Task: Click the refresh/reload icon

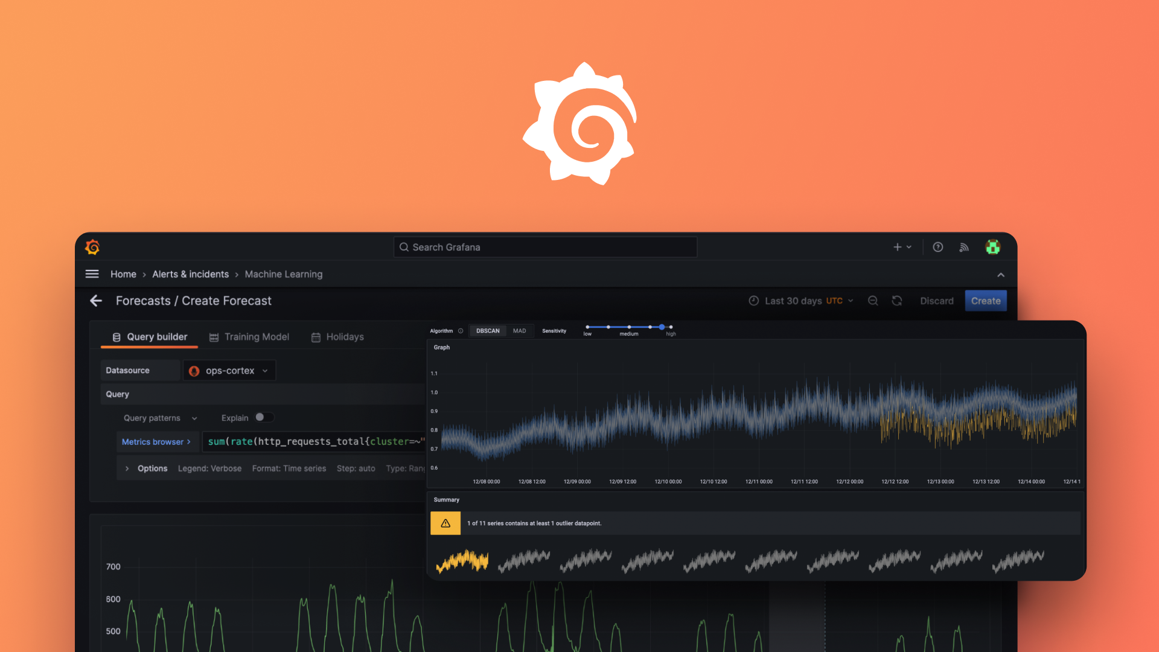Action: pos(896,300)
